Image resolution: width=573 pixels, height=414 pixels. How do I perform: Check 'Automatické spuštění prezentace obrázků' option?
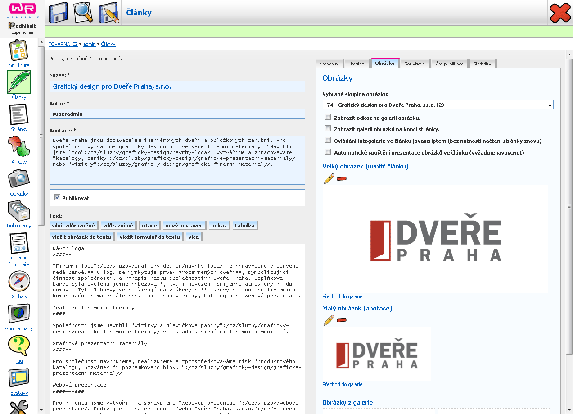point(328,152)
